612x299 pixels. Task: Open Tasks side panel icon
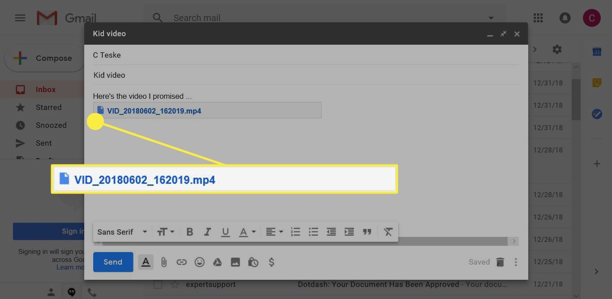click(597, 114)
